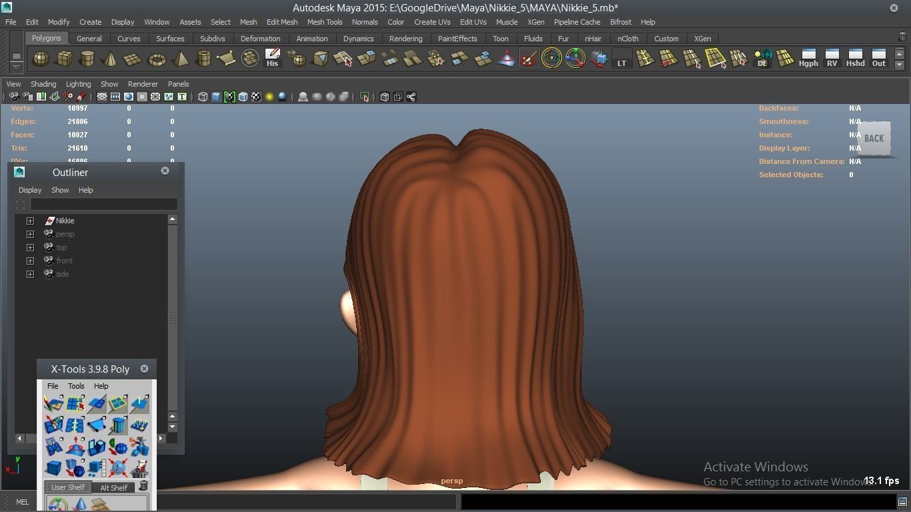Screen dimensions: 911x512
Task: Click the Outliner search field
Action: coord(104,204)
